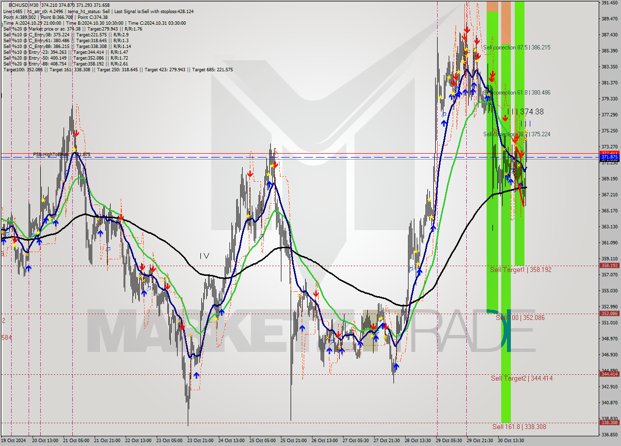Viewport: 621px width, 446px height.
Task: Click the 'FSB-HighToBreak' level label
Action: (x=62, y=155)
